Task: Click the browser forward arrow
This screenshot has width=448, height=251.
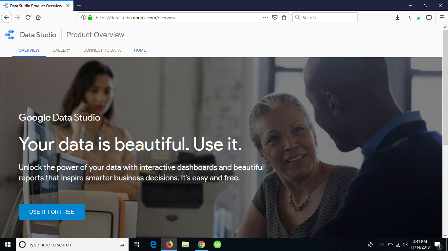Action: coord(17,18)
